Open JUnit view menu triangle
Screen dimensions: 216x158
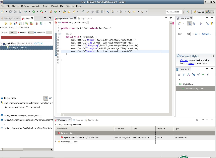point(50,23)
